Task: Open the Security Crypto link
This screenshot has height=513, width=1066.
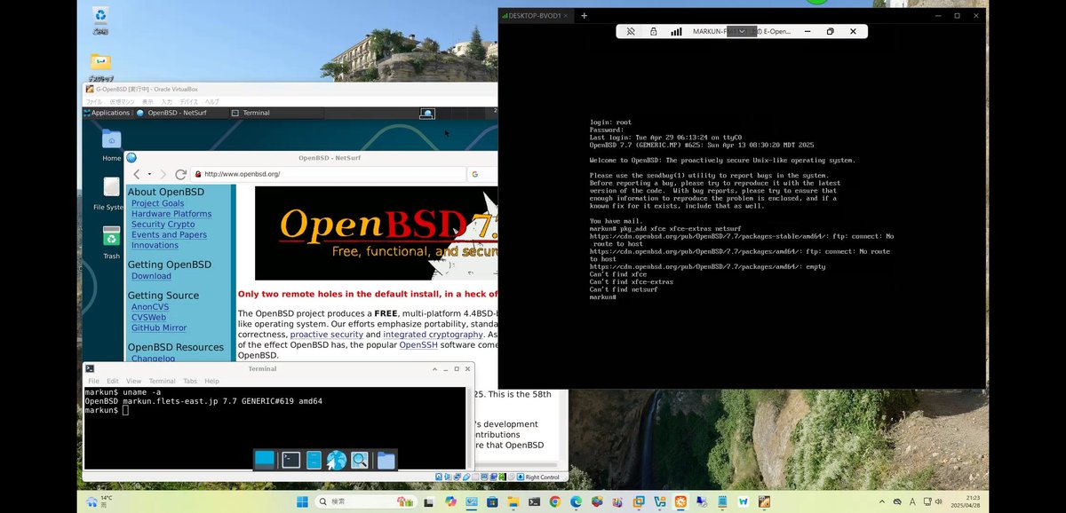Action: [x=163, y=225]
